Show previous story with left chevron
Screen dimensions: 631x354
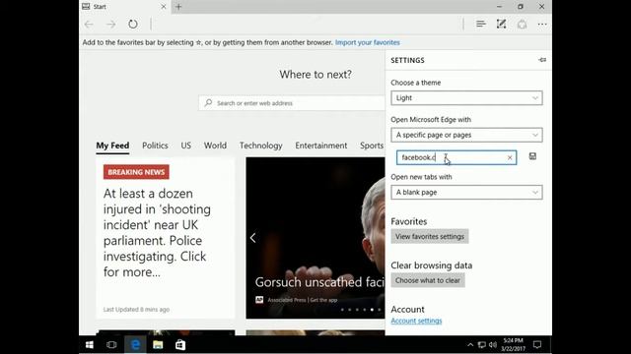pos(252,238)
